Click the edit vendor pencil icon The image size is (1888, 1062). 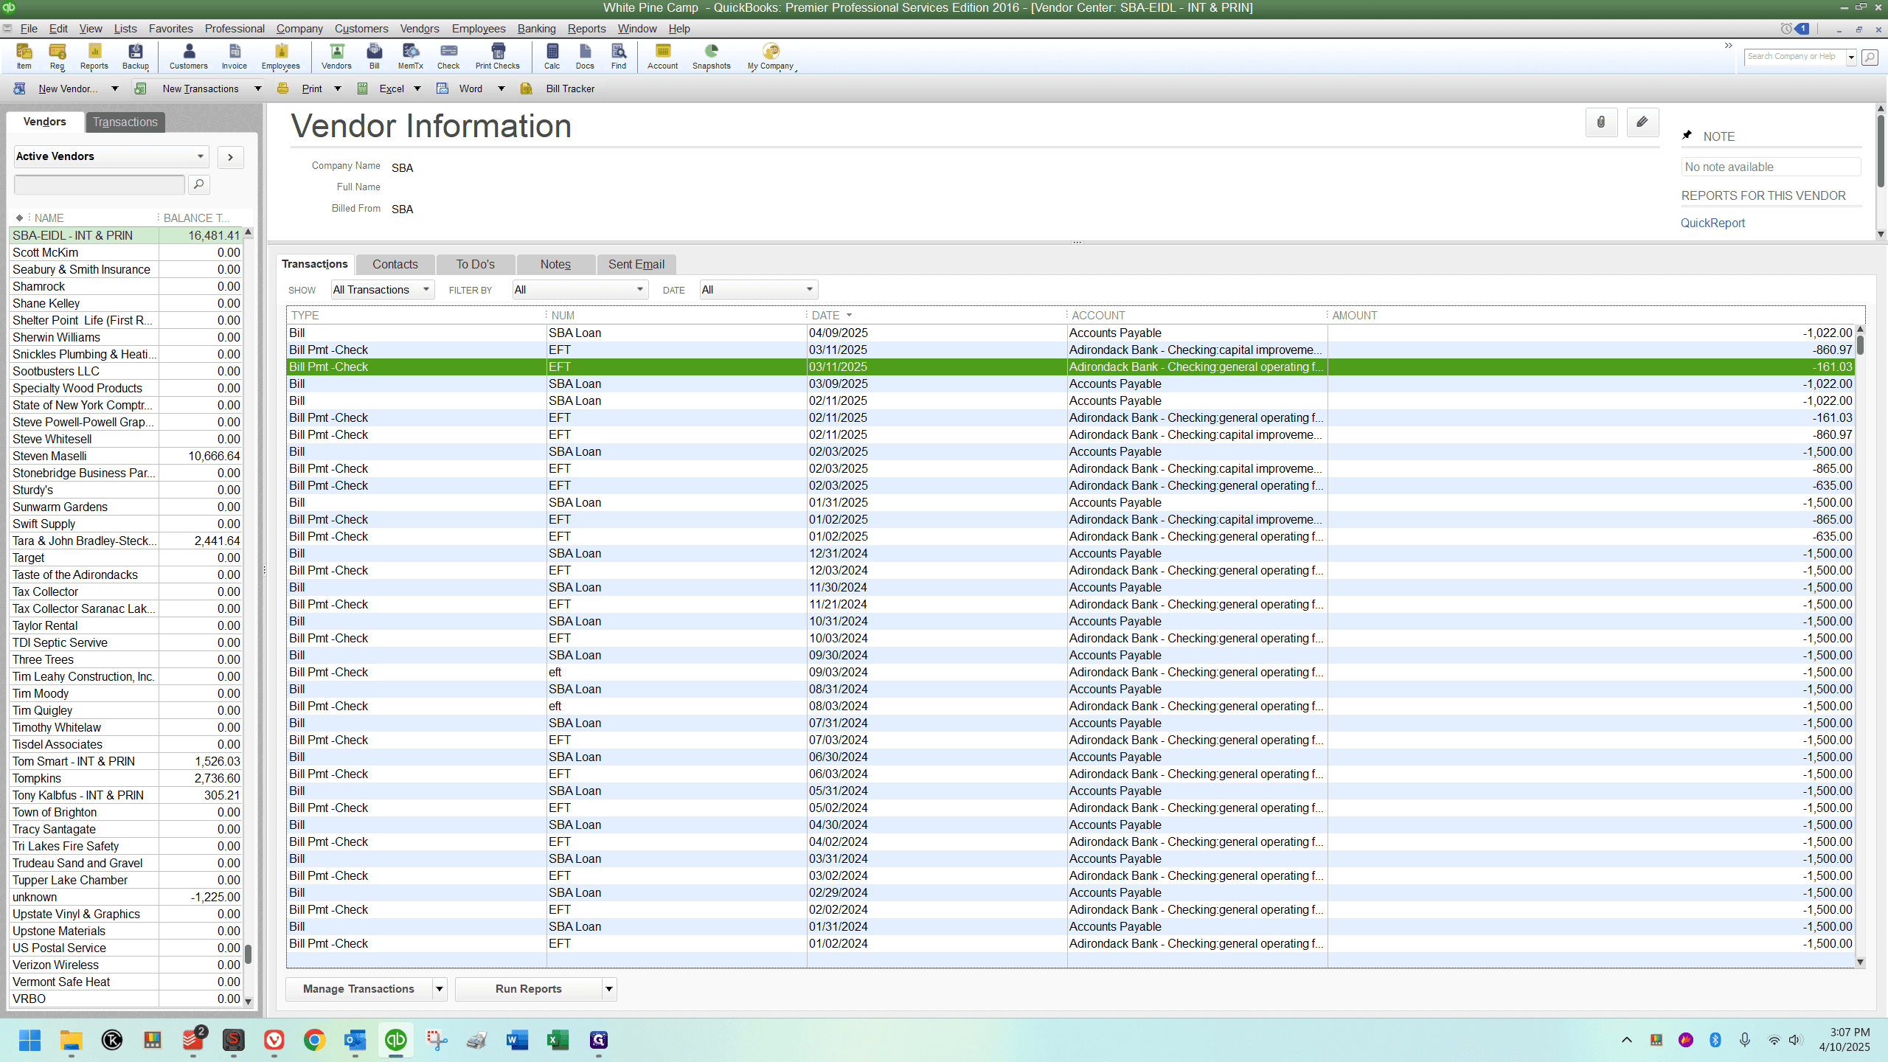coord(1642,122)
